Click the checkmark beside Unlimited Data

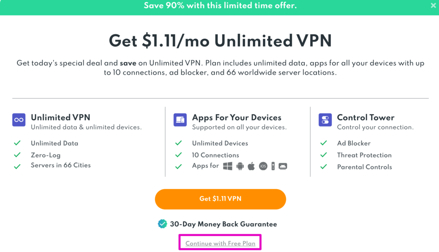click(x=18, y=143)
